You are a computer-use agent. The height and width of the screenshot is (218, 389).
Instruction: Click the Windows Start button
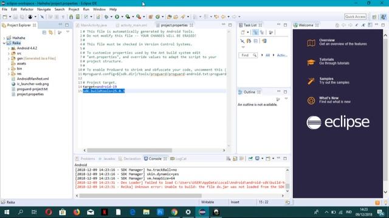click(7, 212)
